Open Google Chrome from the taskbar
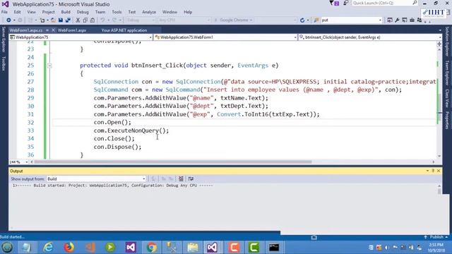Image resolution: width=452 pixels, height=254 pixels. (151, 248)
